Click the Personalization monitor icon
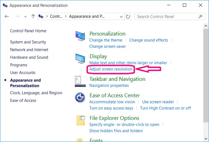Image resolution: width=209 pixels, height=142 pixels. pyautogui.click(x=80, y=36)
